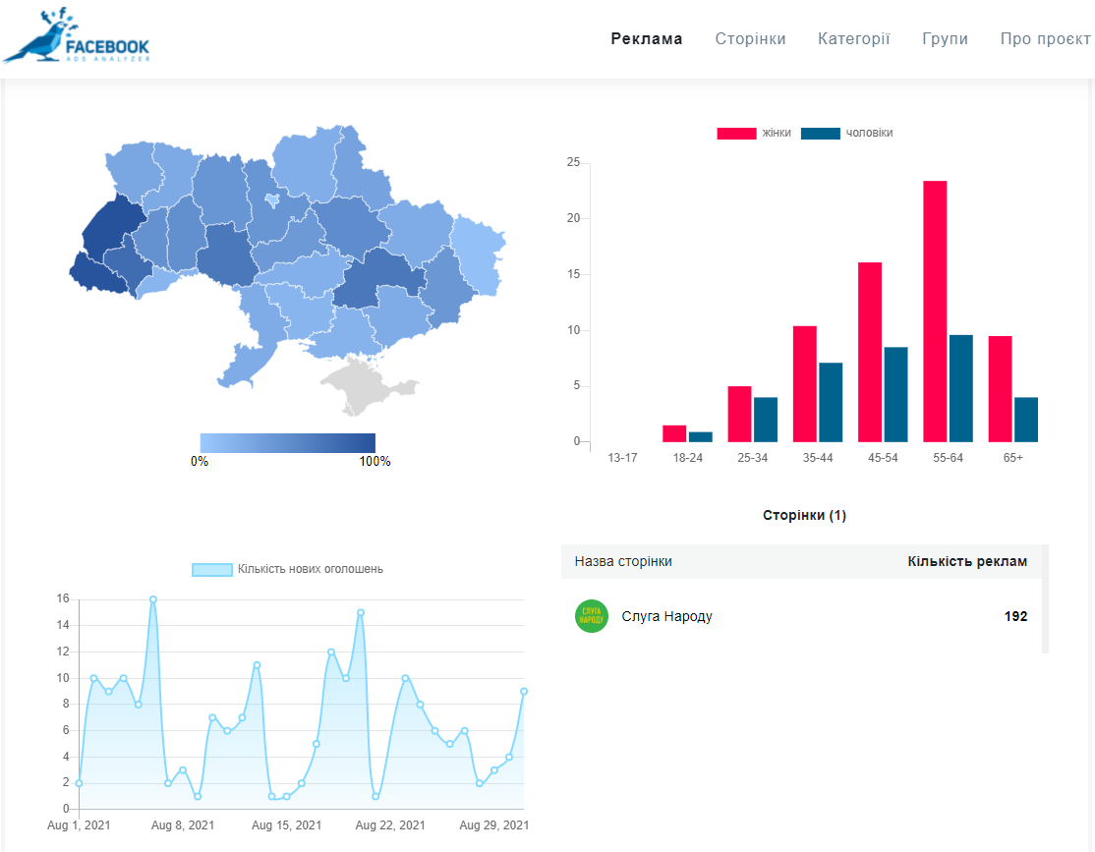Click the Слуга Народу green page avatar

(x=592, y=616)
